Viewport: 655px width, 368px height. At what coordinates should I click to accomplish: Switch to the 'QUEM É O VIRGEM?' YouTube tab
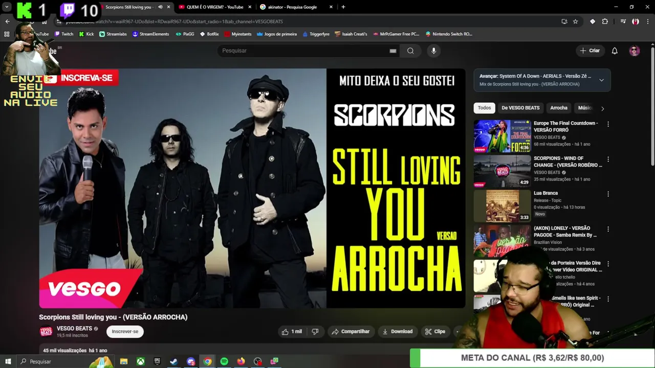tap(215, 7)
